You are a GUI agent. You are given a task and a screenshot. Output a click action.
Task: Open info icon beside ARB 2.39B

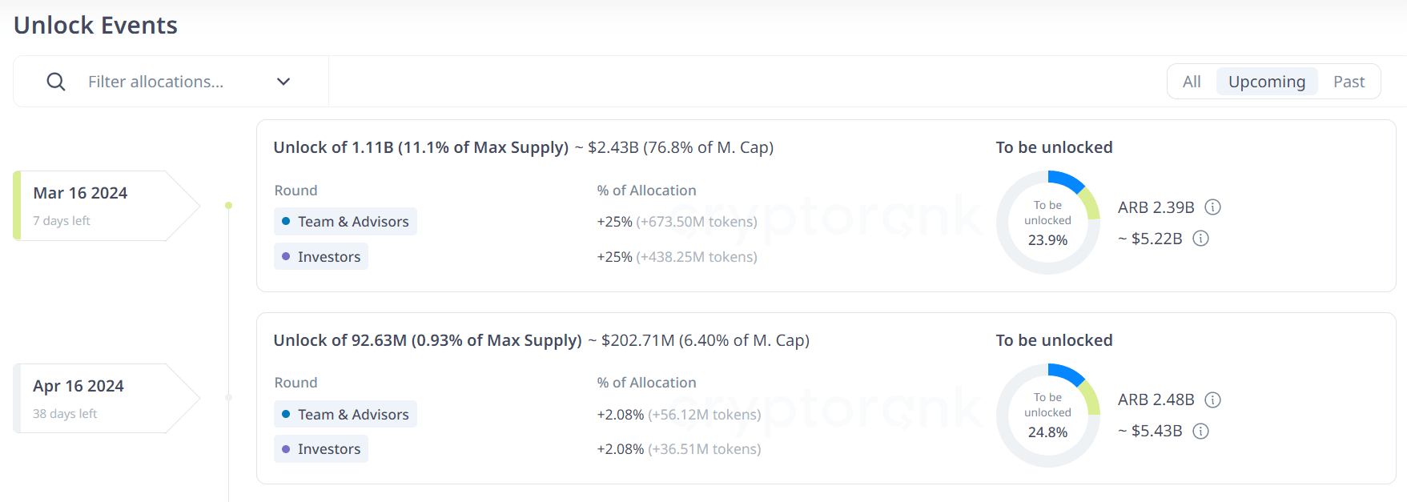click(x=1213, y=207)
